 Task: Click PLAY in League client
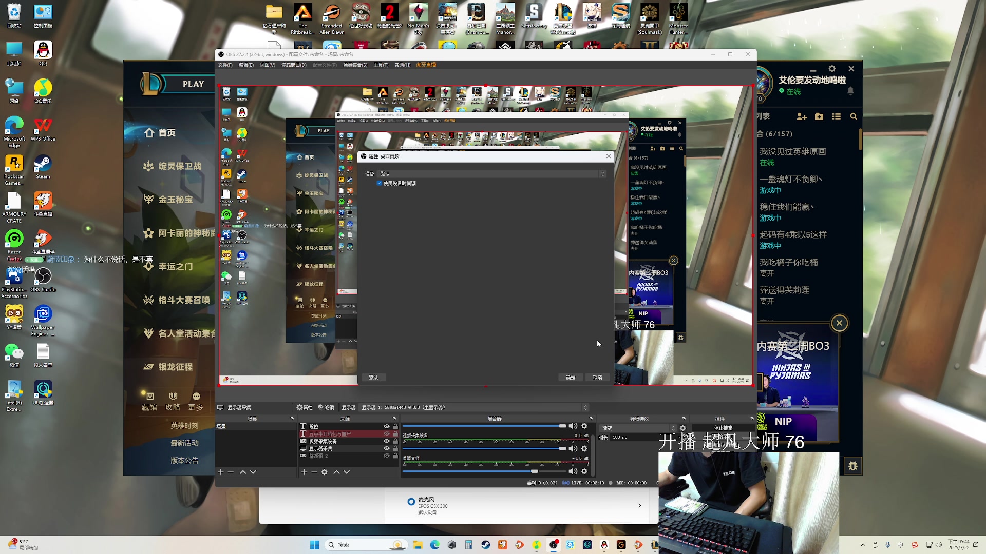click(193, 84)
